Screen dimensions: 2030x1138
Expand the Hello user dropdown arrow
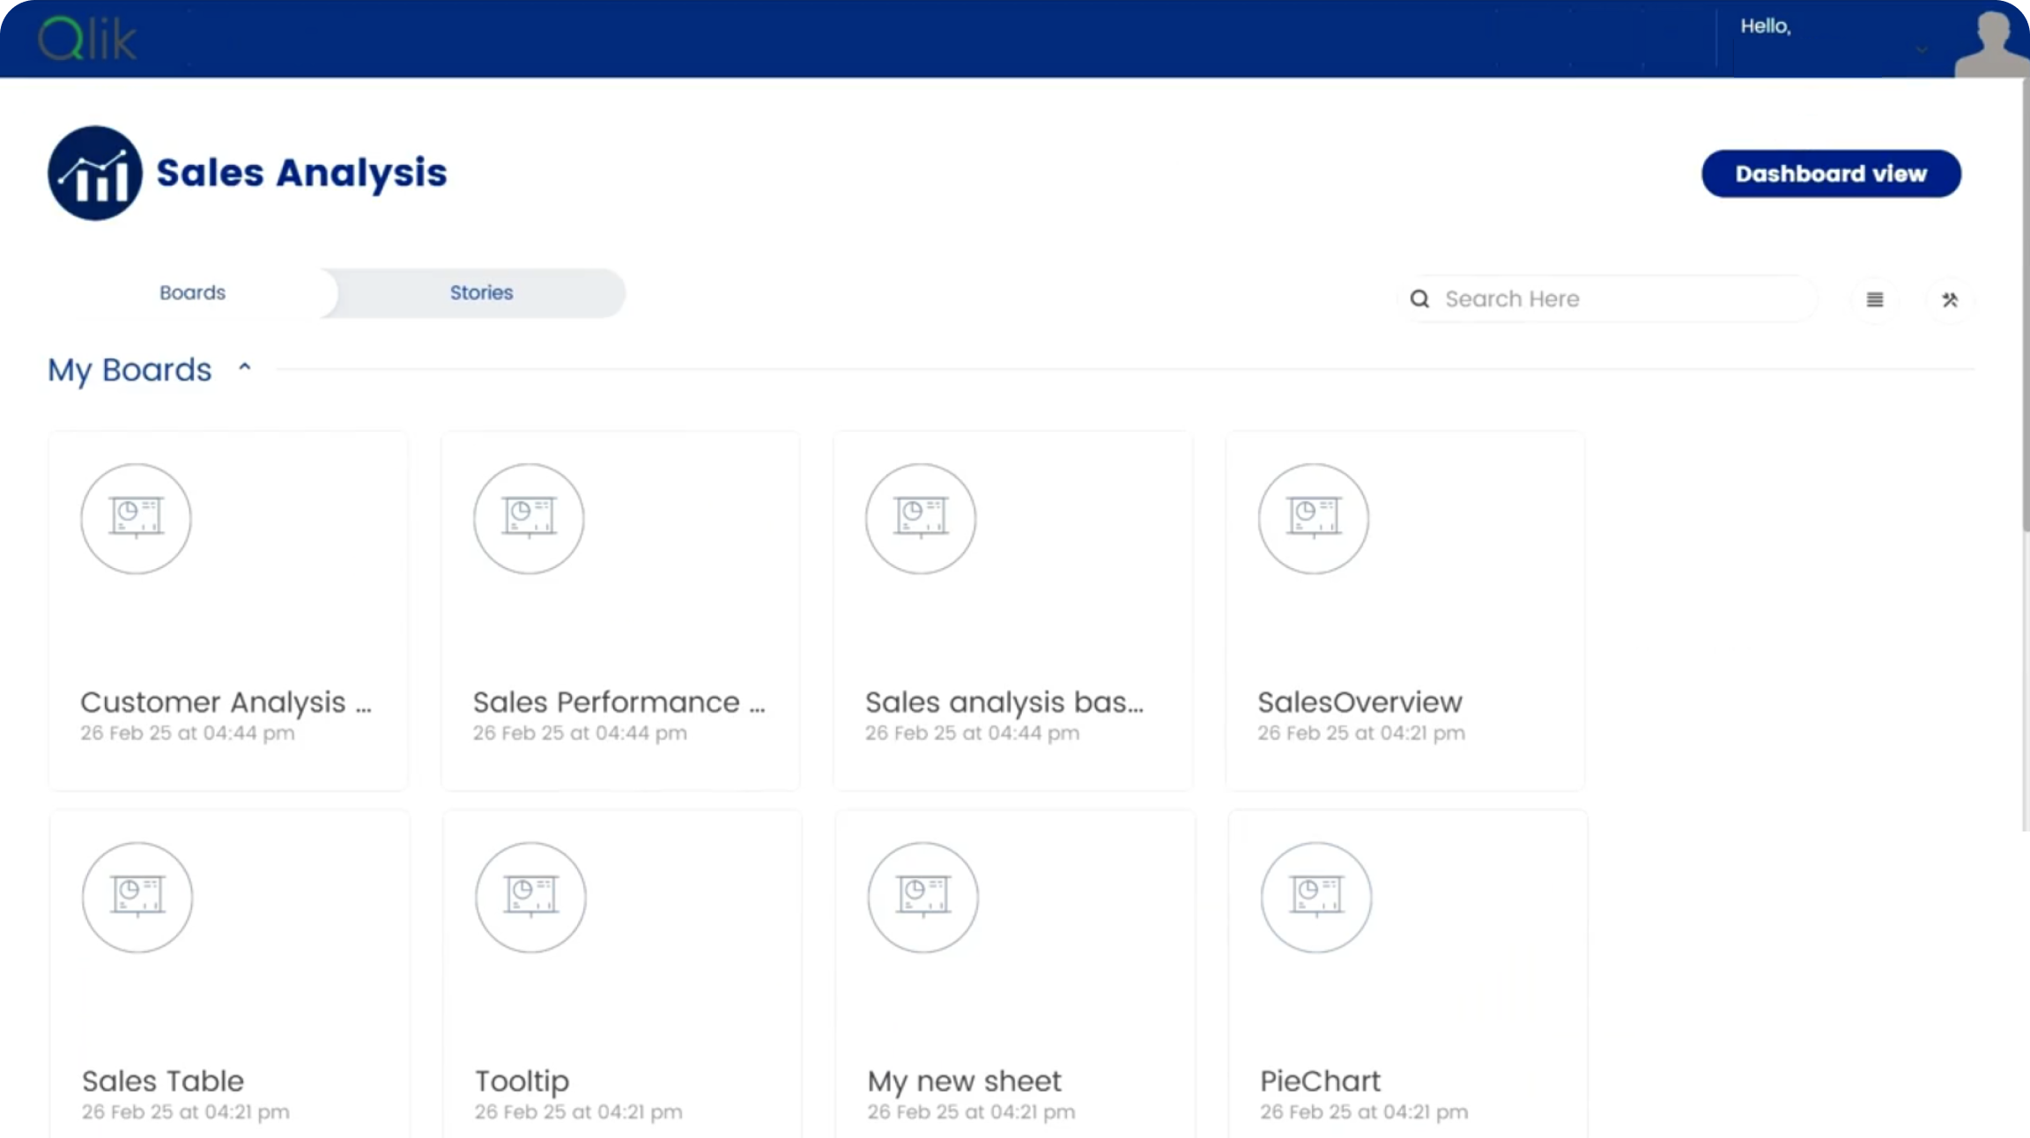pos(1922,50)
